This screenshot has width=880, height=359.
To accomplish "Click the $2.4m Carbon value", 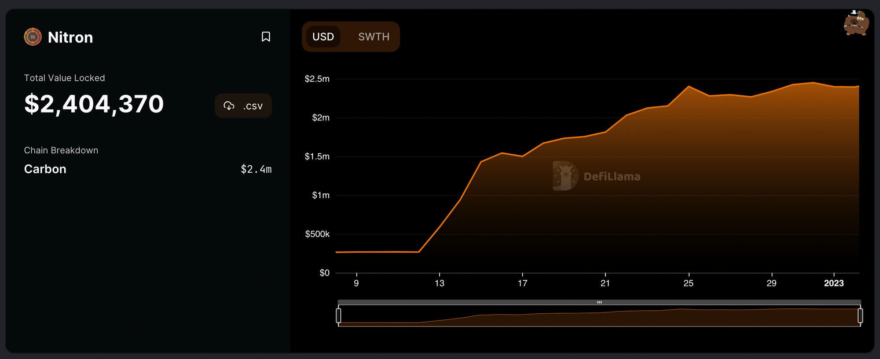I will click(x=256, y=169).
